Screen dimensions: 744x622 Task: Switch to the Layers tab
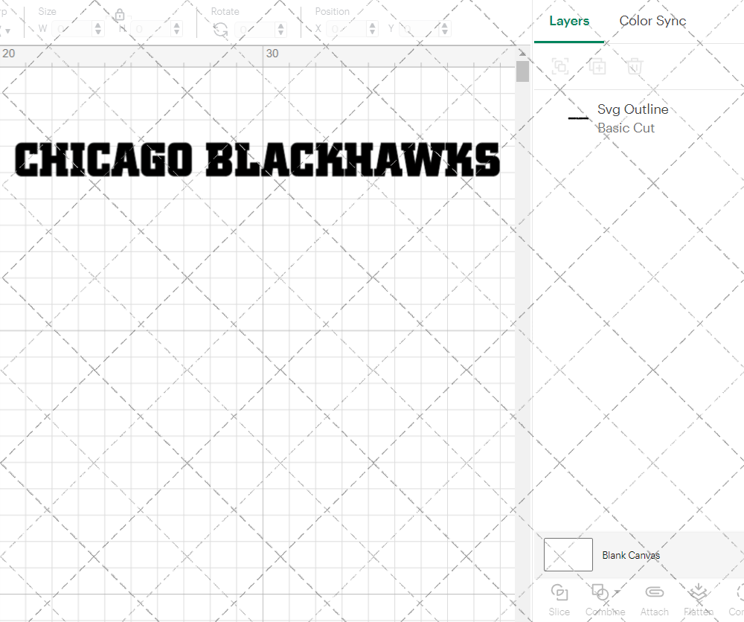(x=569, y=21)
